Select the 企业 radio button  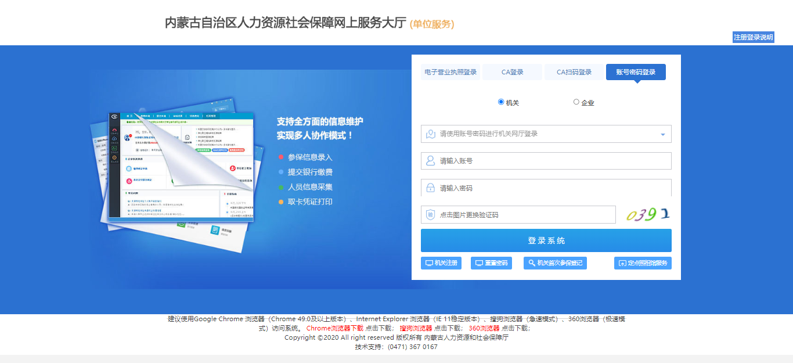click(576, 102)
